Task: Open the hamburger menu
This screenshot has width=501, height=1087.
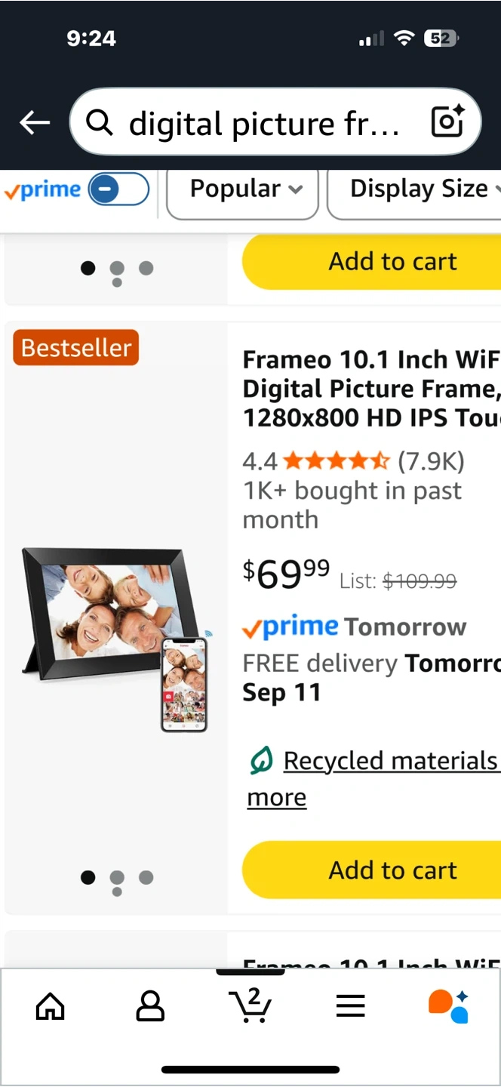Action: (350, 1005)
